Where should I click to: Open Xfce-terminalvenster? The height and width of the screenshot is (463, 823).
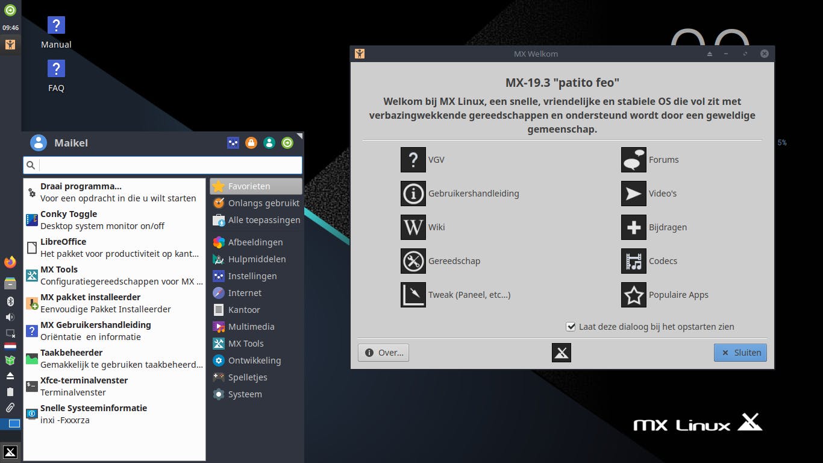click(x=114, y=386)
